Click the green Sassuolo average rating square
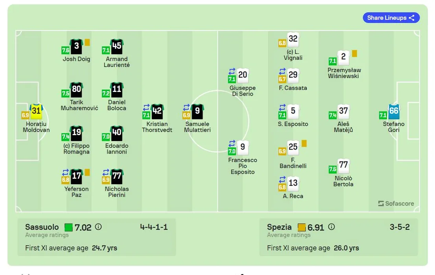The image size is (435, 275). click(68, 227)
